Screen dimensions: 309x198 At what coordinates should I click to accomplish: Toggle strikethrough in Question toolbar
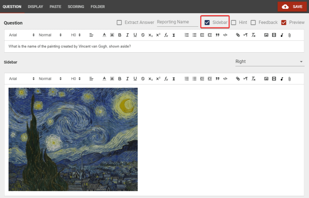click(x=143, y=35)
